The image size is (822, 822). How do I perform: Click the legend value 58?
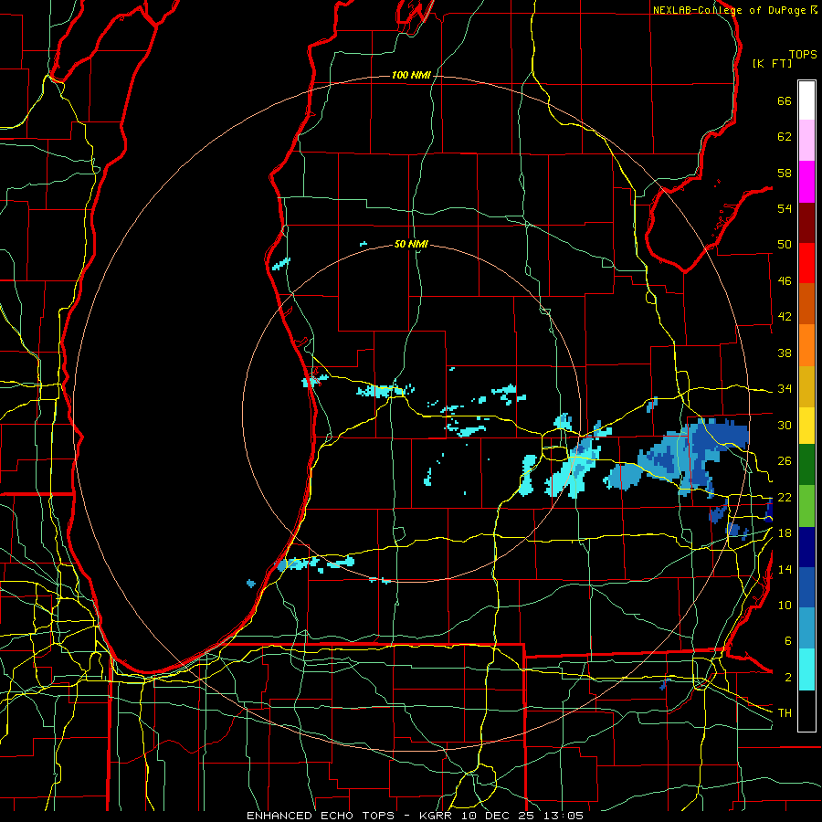(785, 173)
